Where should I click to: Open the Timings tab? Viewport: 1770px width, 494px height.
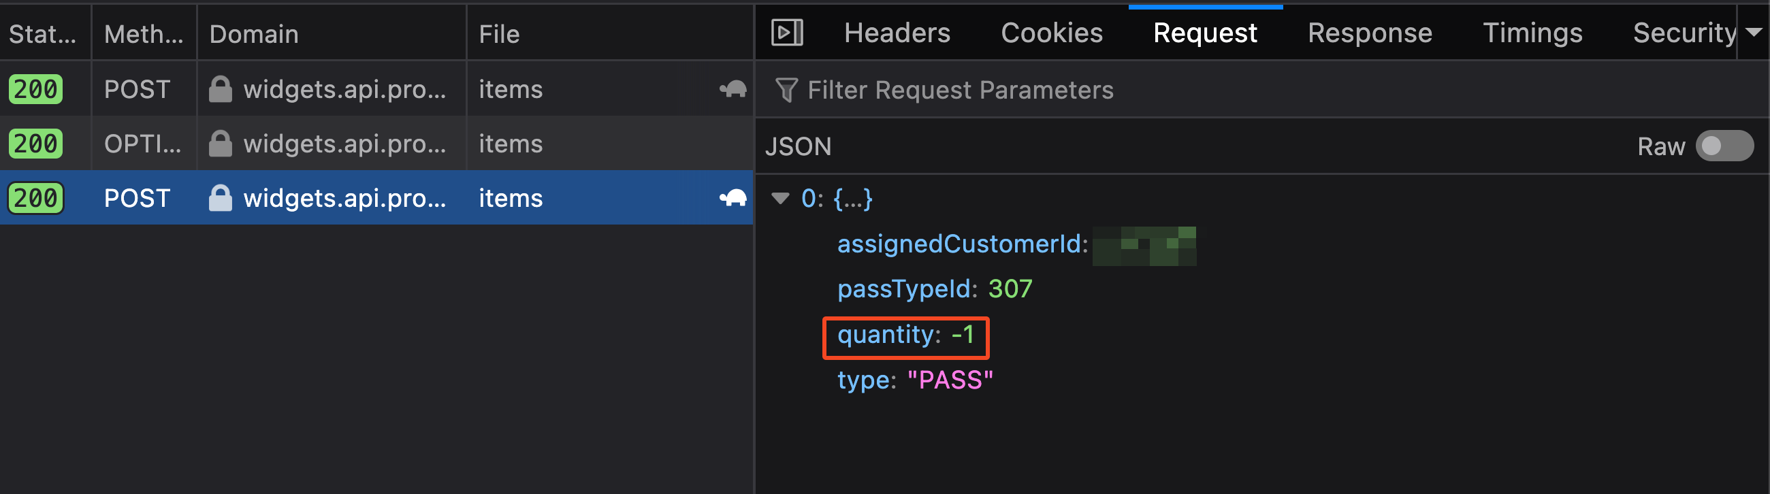click(1532, 33)
